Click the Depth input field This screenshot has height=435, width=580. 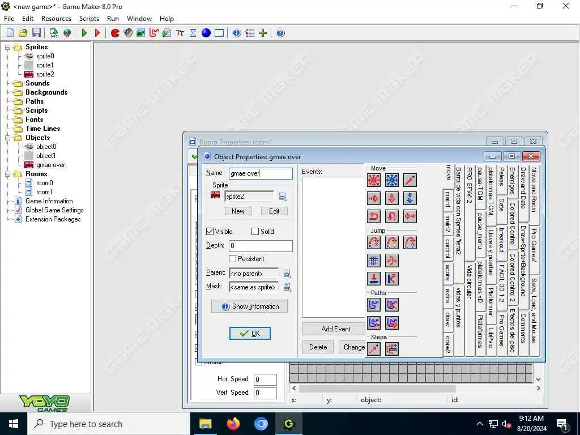point(261,246)
